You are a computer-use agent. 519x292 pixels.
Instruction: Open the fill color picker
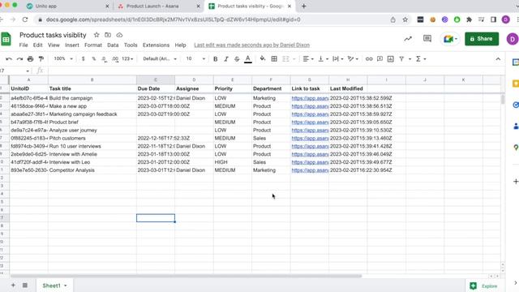[263, 59]
